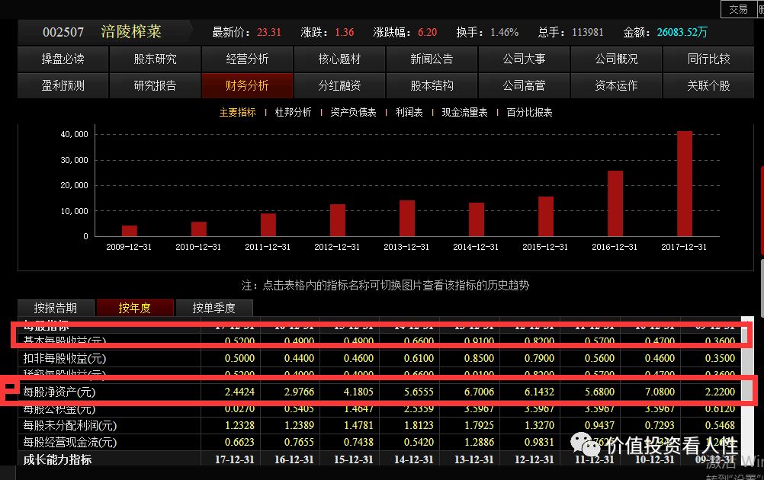764x480 pixels.
Task: Click 每股未分配利润 value 1.2328
Action: click(x=239, y=425)
